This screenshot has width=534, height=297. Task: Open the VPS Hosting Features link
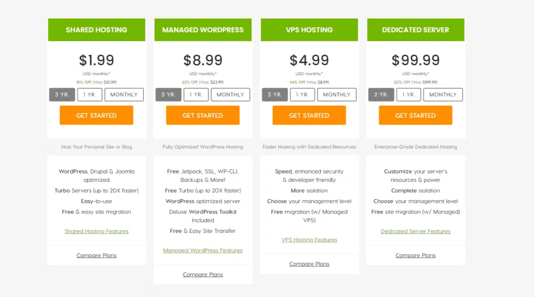pyautogui.click(x=309, y=240)
